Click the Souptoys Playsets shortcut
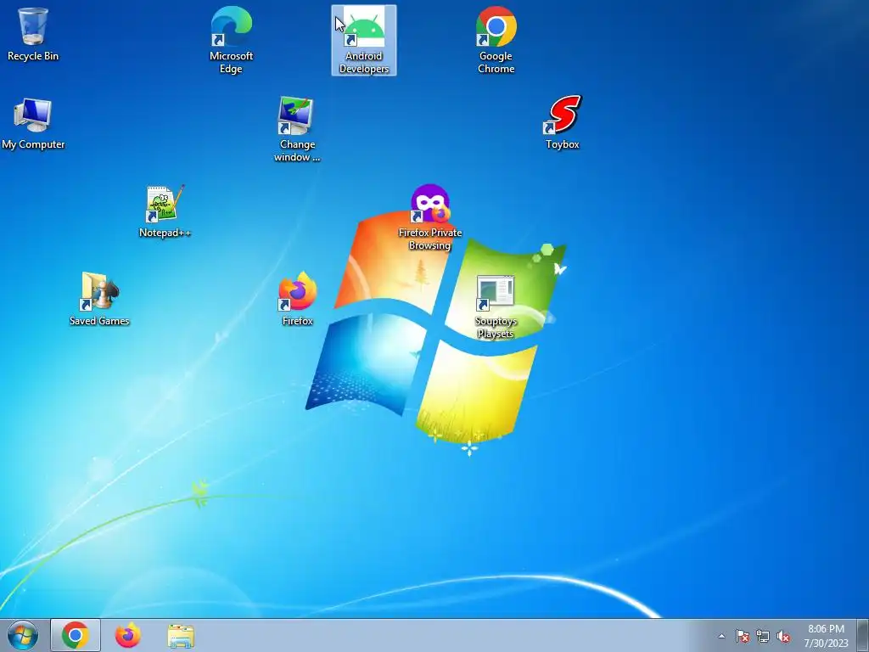Image resolution: width=869 pixels, height=652 pixels. (496, 306)
